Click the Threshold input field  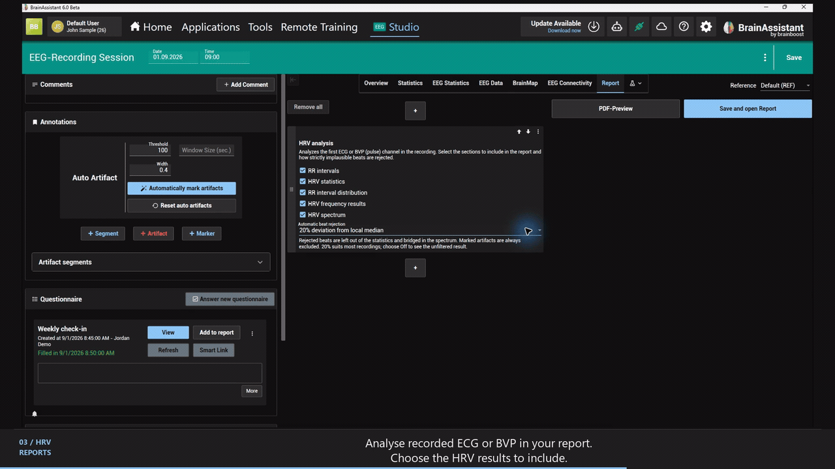(150, 150)
